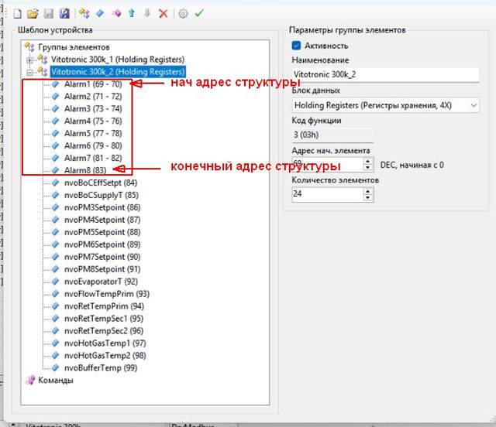Open template settings with the gear icon
The height and width of the screenshot is (427, 496).
(x=183, y=13)
